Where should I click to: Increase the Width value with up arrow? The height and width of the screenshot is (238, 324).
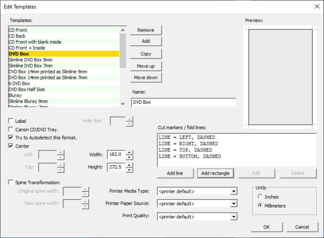(129, 152)
